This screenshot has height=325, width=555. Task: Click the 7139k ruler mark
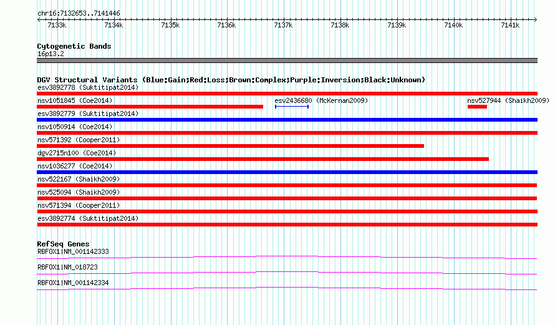397,25
